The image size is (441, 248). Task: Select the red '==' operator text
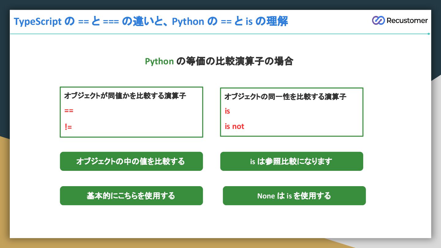point(69,111)
